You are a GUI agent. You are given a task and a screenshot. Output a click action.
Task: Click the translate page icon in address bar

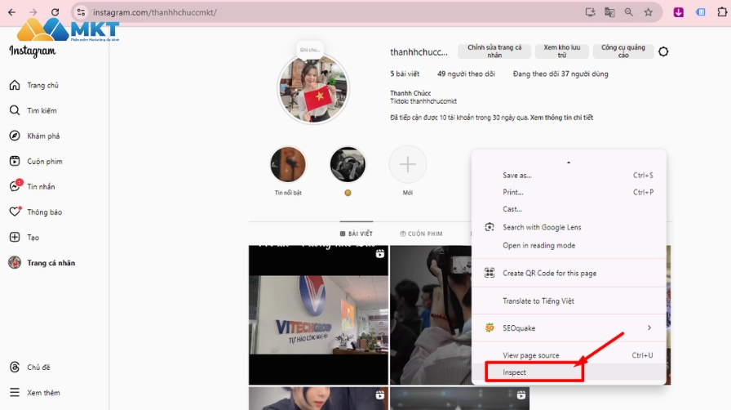click(x=609, y=12)
